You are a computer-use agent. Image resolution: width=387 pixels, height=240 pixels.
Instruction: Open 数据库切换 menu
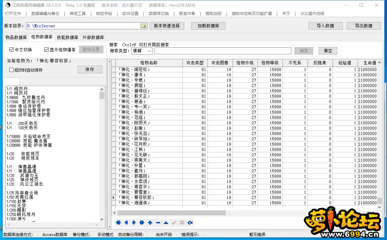click(x=159, y=14)
